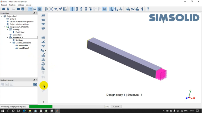Viewport: 202px width, 113px height.
Task: Open the structural analysis icon with down arrow
Action: [128, 9]
